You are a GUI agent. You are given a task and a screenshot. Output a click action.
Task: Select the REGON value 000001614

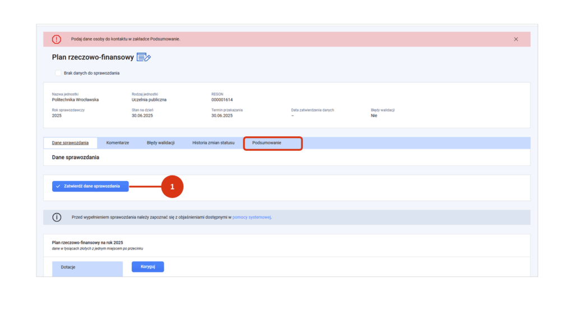tap(222, 100)
